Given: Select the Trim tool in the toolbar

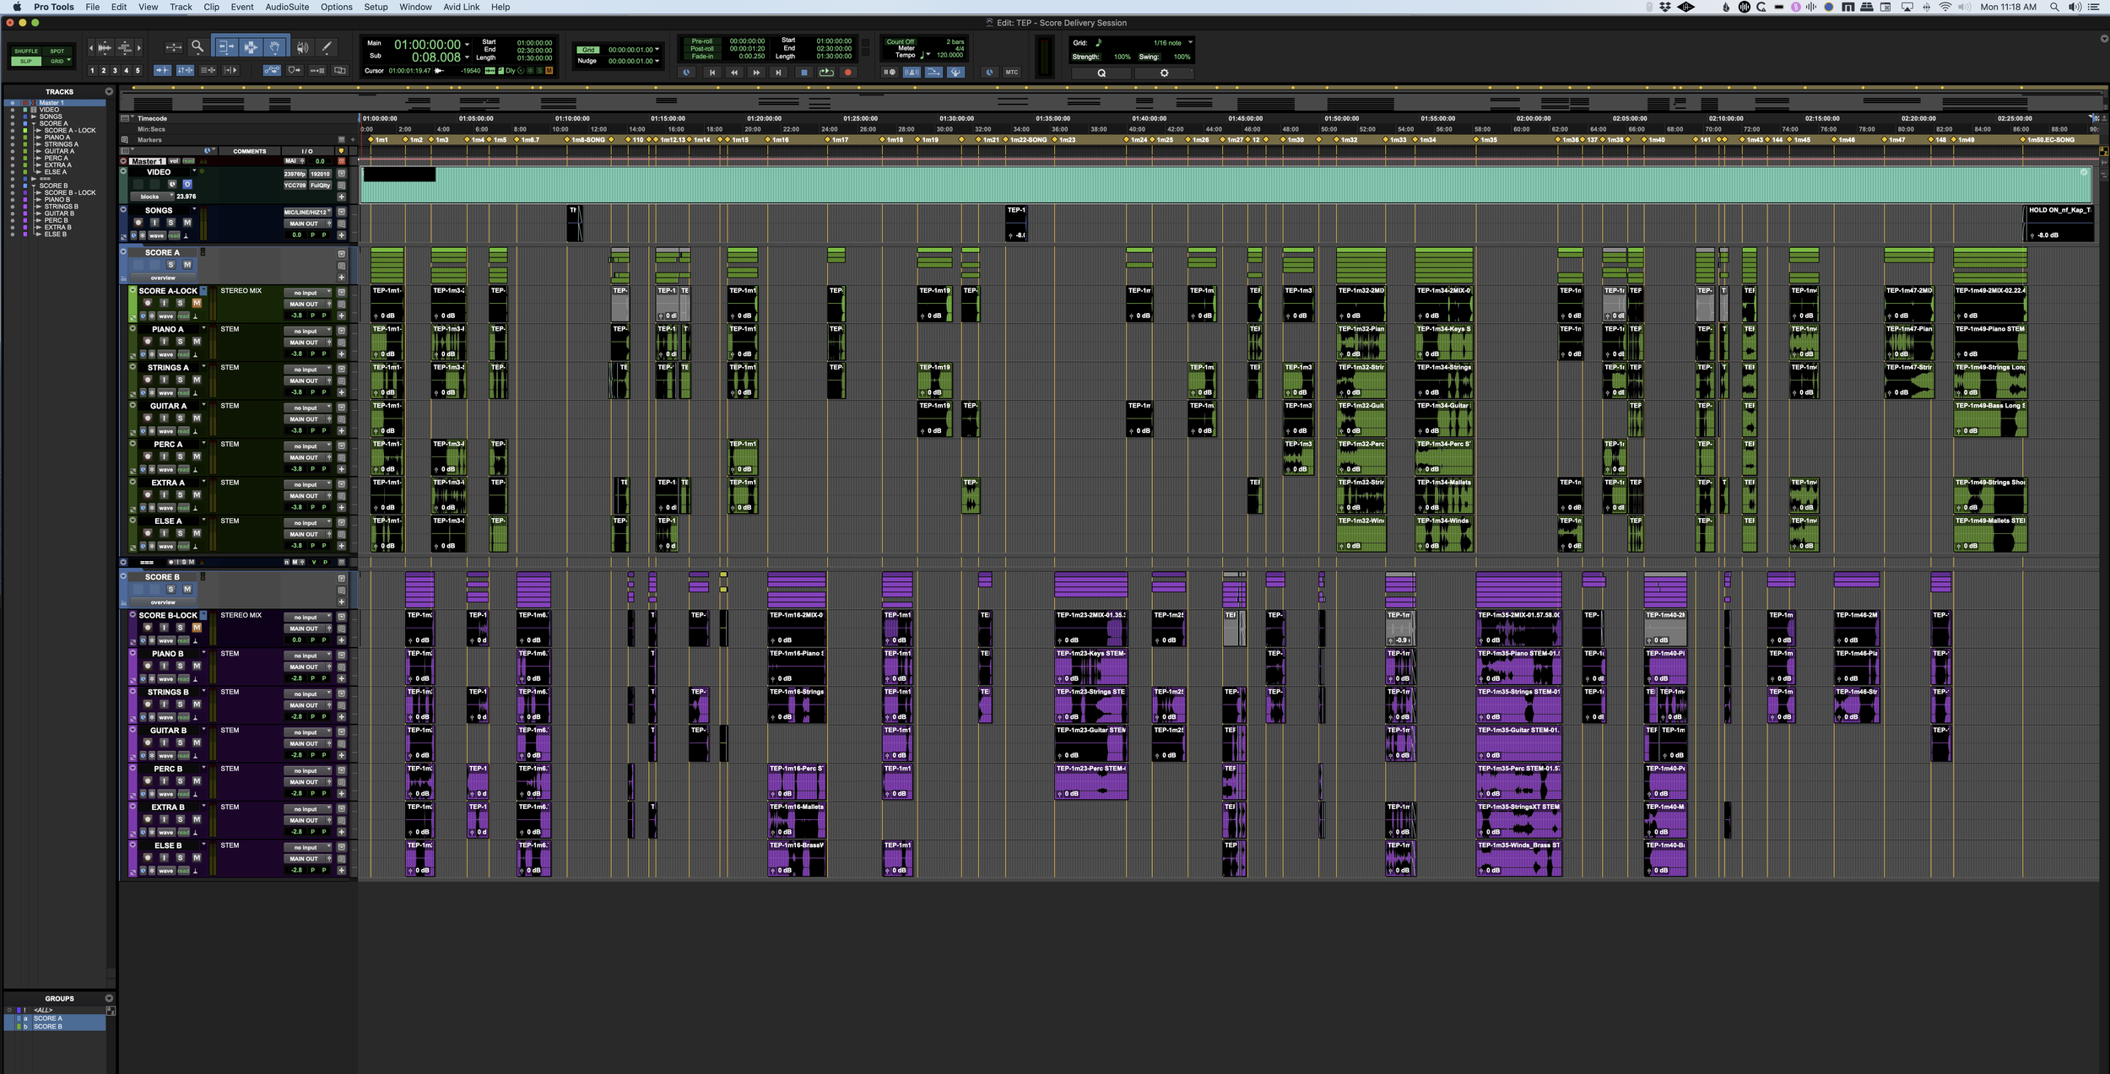Looking at the screenshot, I should 225,48.
